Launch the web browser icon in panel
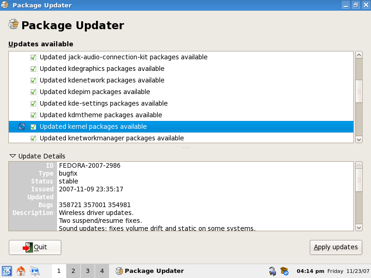The image size is (371, 278). pyautogui.click(x=35, y=271)
